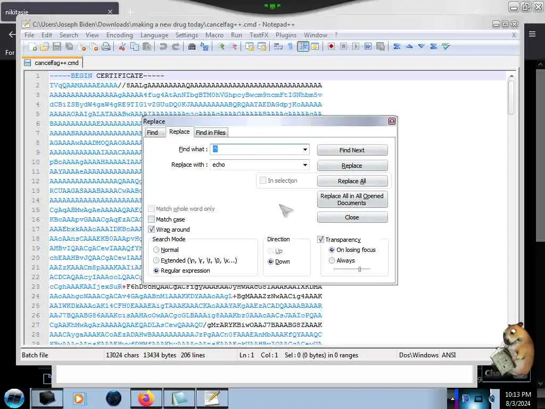The height and width of the screenshot is (409, 545).
Task: Toggle the Show all characters pilcrow icon
Action: tap(290, 47)
